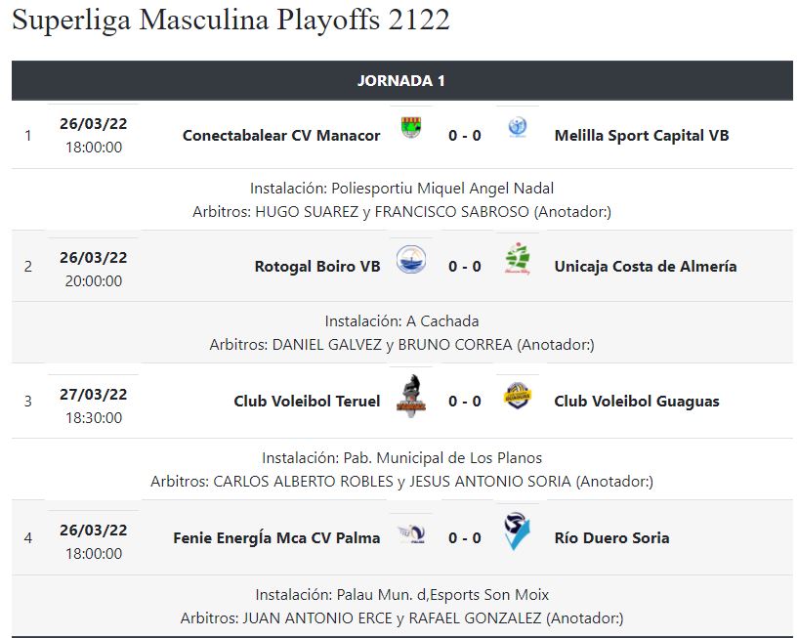Viewport: 798px width, 638px height.
Task: Click the Conectabalear CV Manacor team logo
Action: pyautogui.click(x=411, y=128)
